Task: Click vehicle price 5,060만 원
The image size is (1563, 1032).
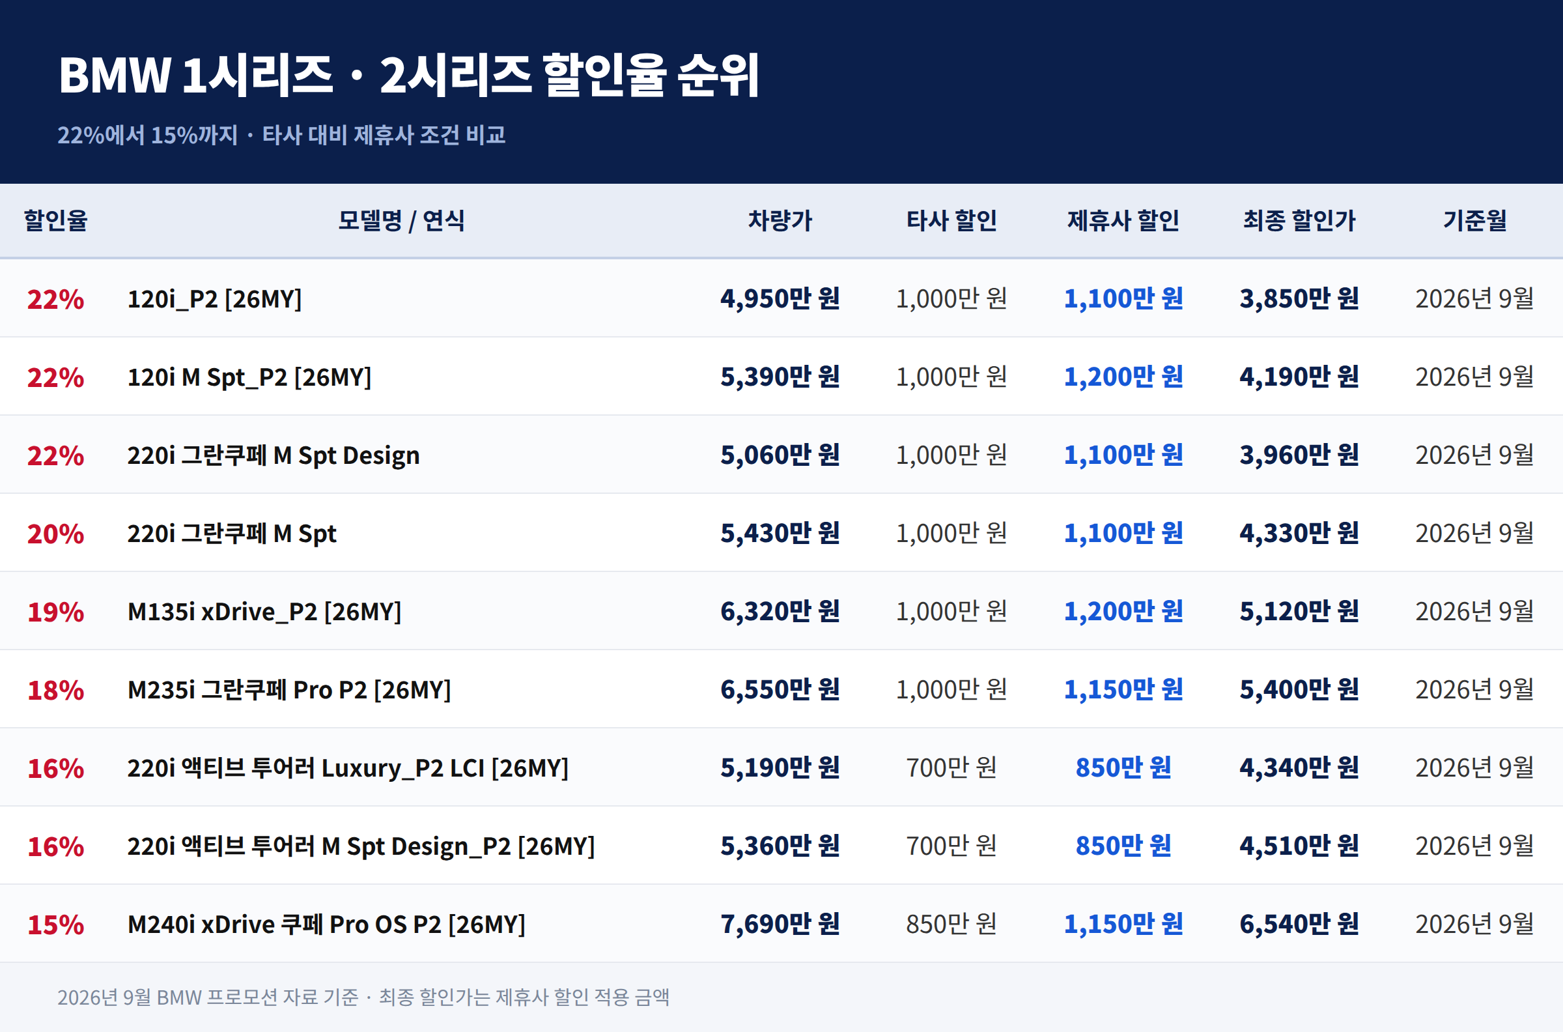Action: [780, 455]
